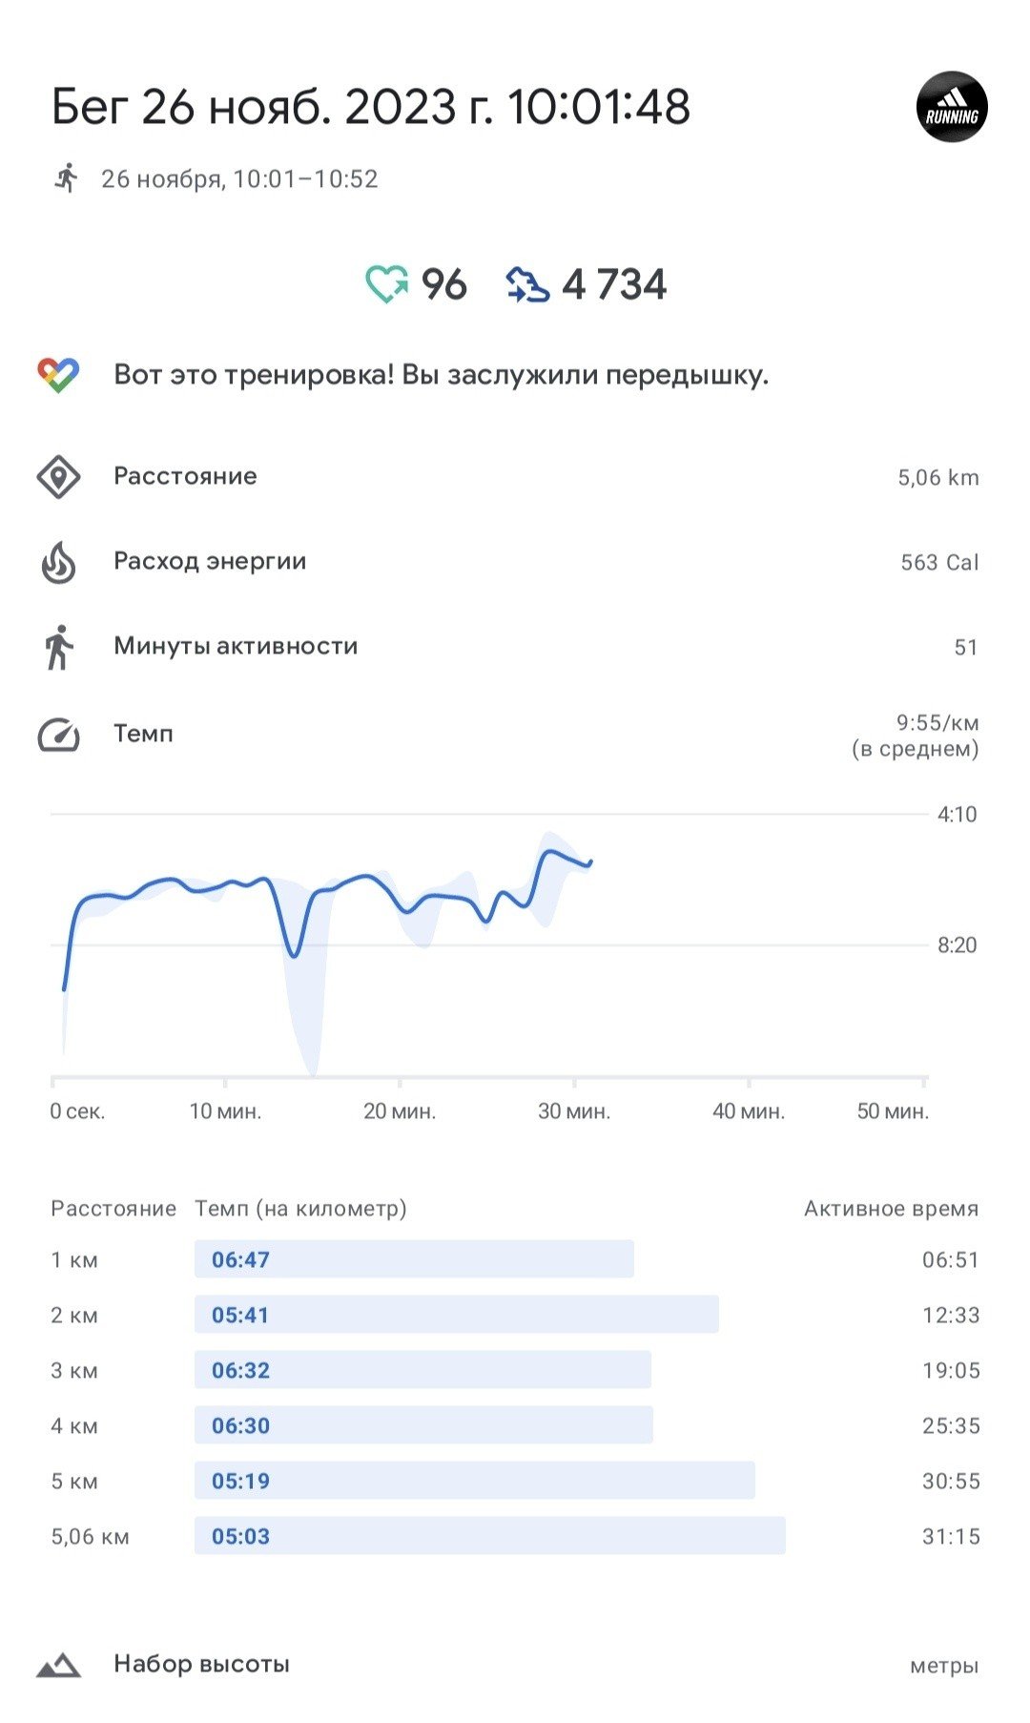Select the 2 км pace bar 05:41
1030x1723 pixels.
tap(457, 1315)
